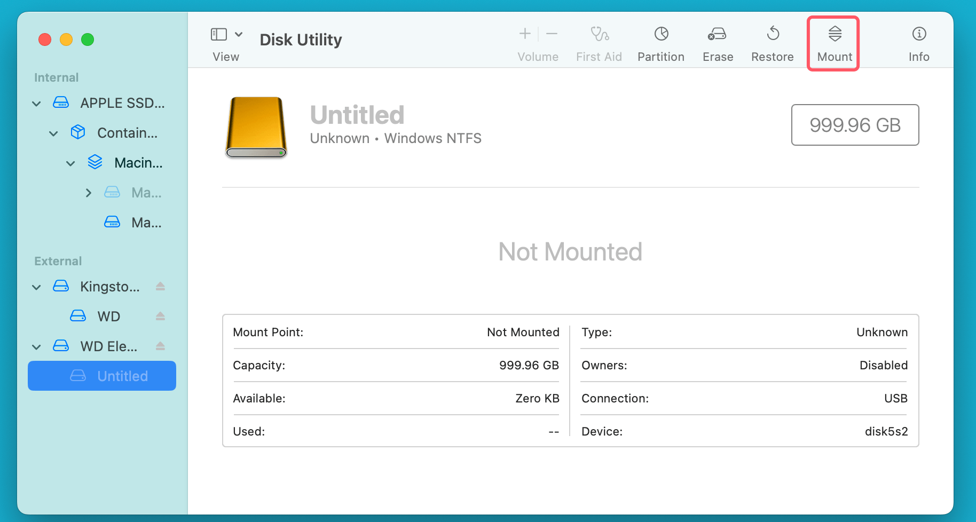Run First Aid on the selected volume
This screenshot has height=522, width=976.
(x=599, y=43)
